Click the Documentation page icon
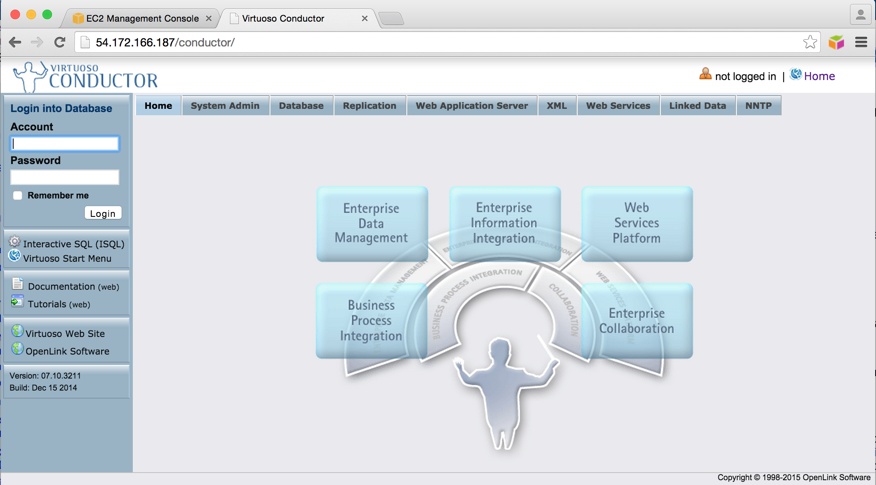 pyautogui.click(x=18, y=284)
